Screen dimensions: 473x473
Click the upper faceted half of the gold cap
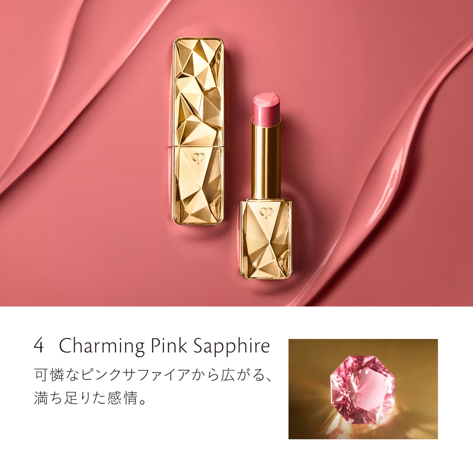[x=198, y=92]
